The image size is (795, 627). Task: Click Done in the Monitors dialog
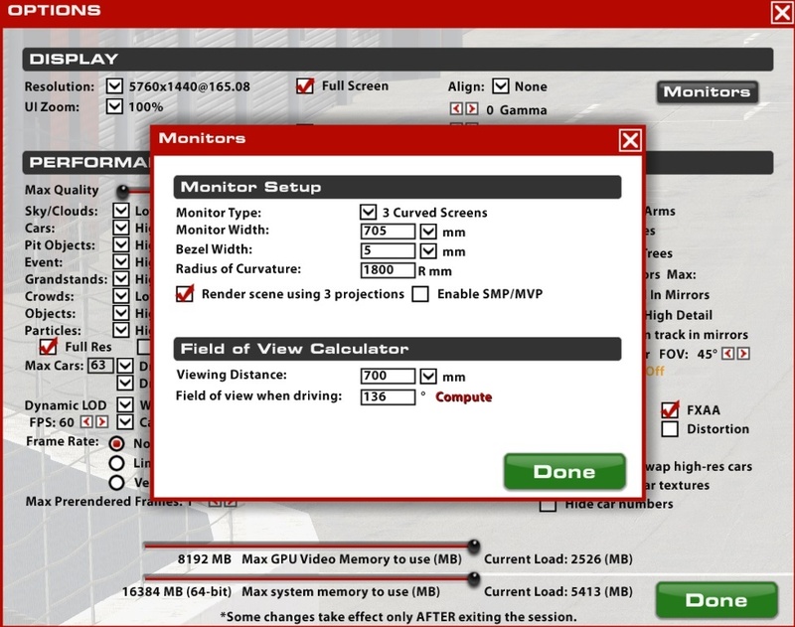(564, 472)
